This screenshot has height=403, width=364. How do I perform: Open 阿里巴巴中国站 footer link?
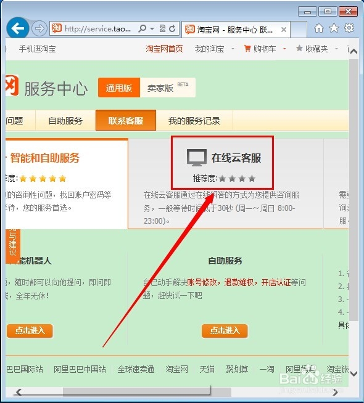point(80,369)
